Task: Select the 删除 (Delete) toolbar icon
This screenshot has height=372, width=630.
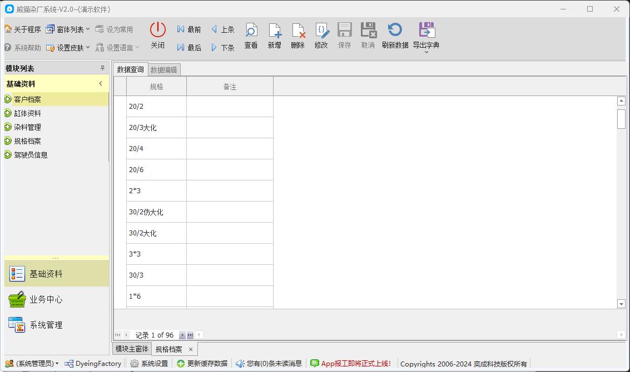Action: (x=297, y=35)
